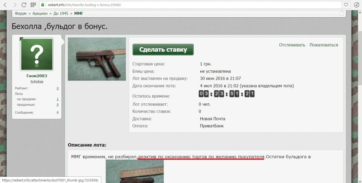
Task: Open the Аукцион breadcrumb link
Action: coord(40,14)
